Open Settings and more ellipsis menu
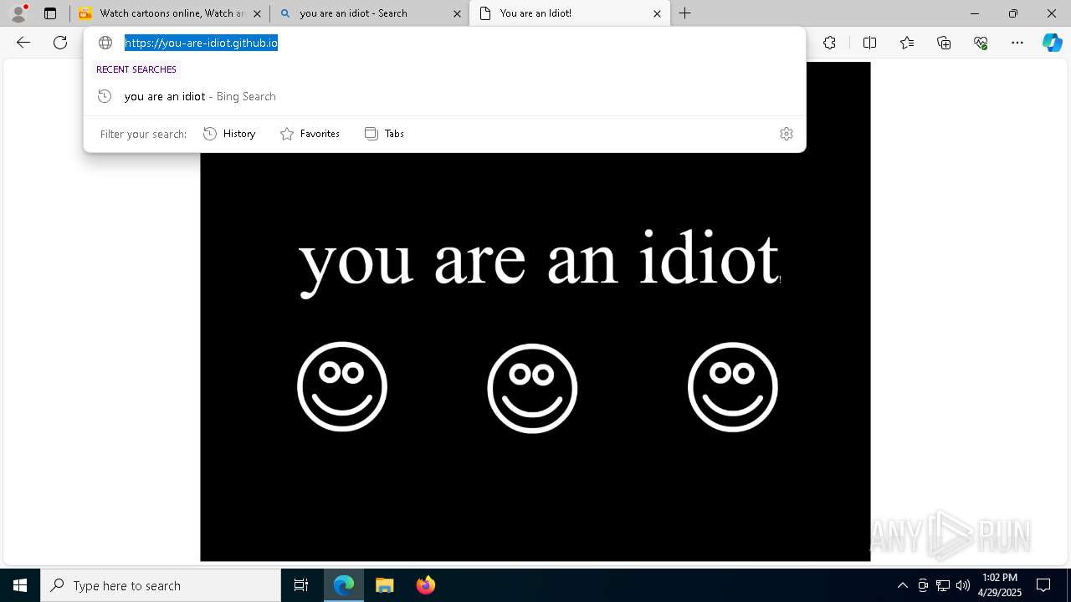1071x602 pixels. [1017, 43]
